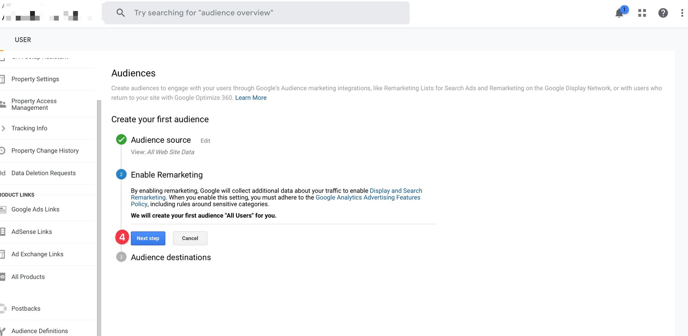Open Display and Search Remarketing link
This screenshot has height=336, width=688.
tap(396, 191)
